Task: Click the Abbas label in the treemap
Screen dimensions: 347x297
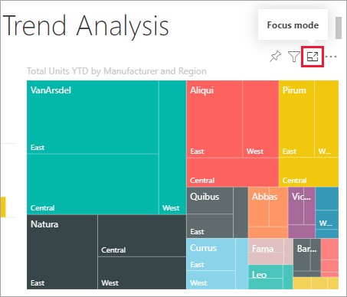Action: pyautogui.click(x=264, y=197)
